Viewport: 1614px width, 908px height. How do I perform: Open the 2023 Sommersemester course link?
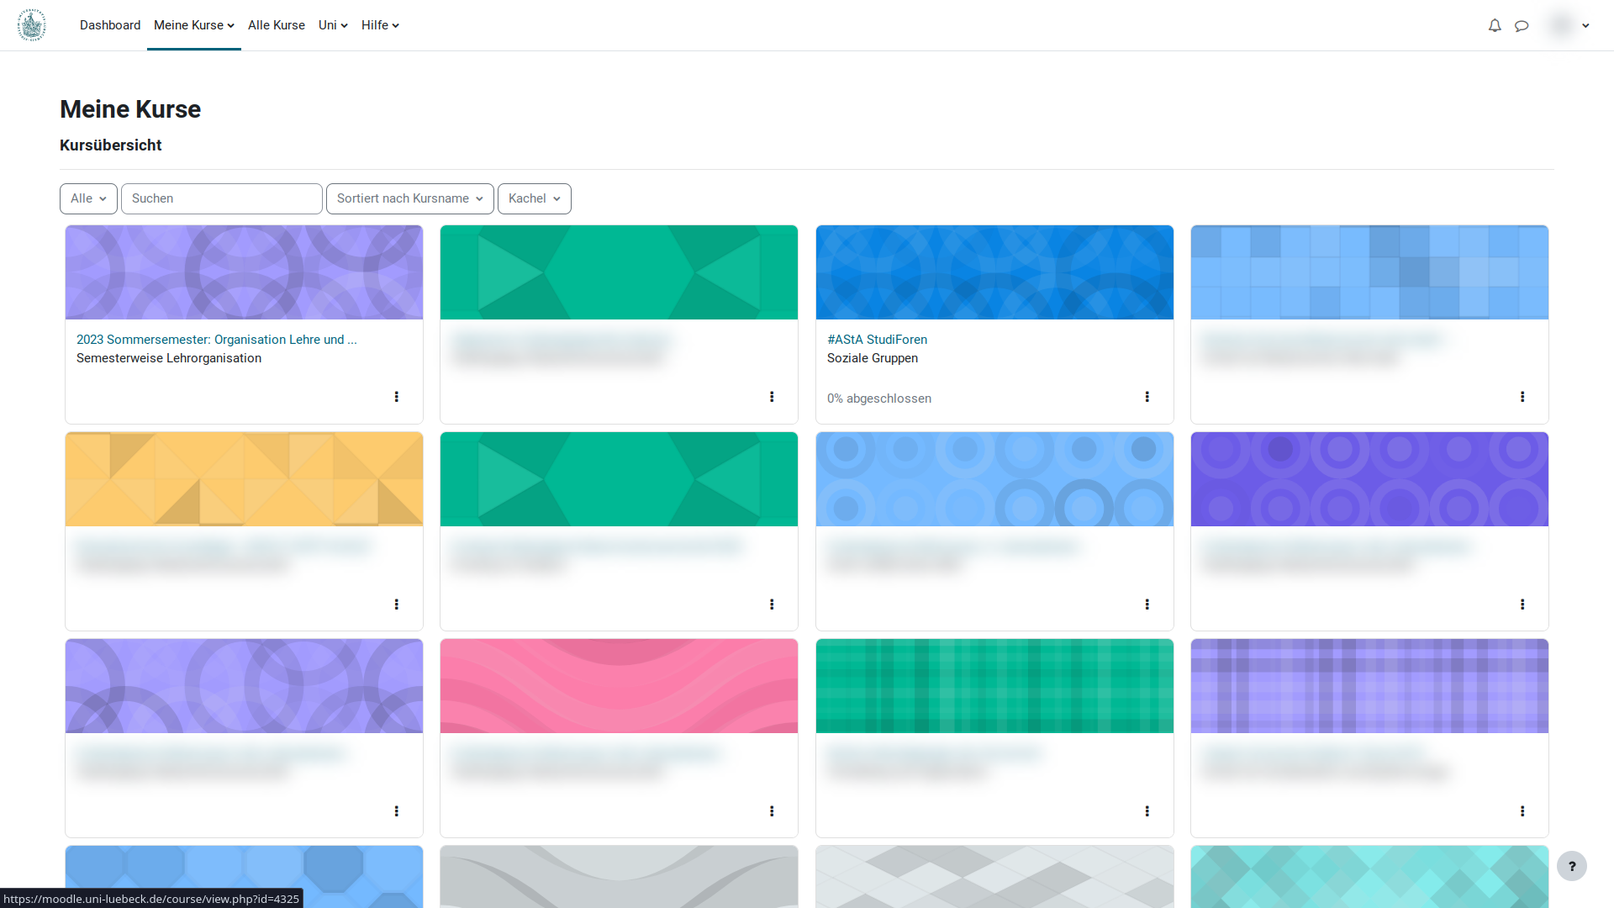216,340
